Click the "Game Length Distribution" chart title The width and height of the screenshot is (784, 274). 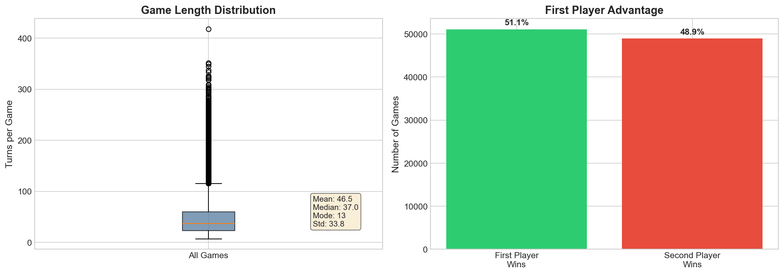coord(208,10)
